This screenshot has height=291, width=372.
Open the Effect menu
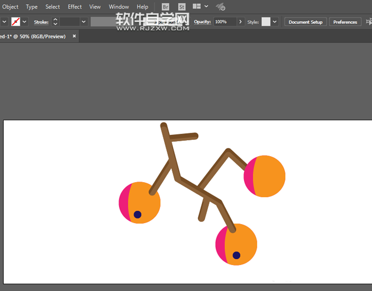click(x=75, y=7)
